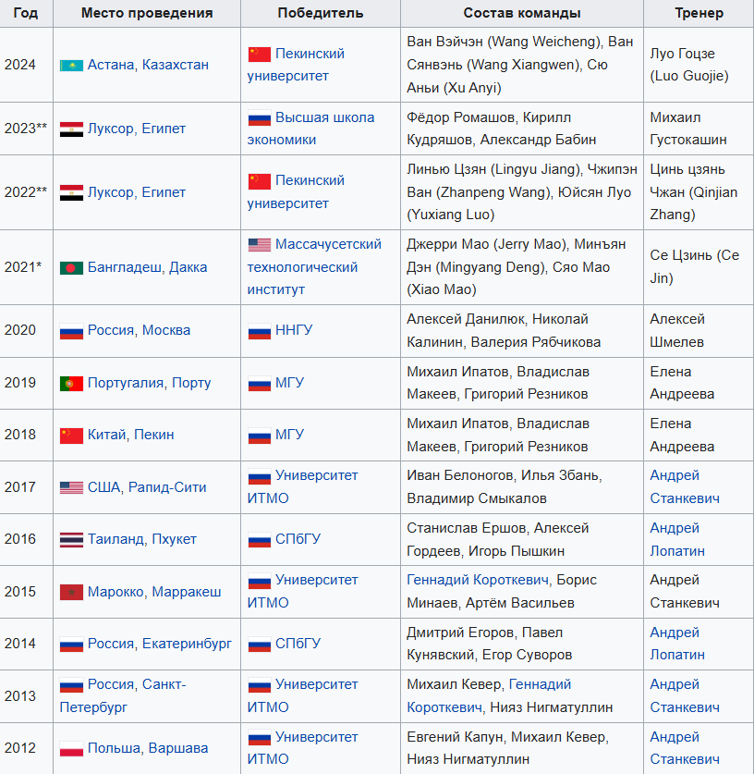The image size is (754, 774).
Task: Click USA flag beside Массачусетский технологический институт
Action: click(260, 245)
